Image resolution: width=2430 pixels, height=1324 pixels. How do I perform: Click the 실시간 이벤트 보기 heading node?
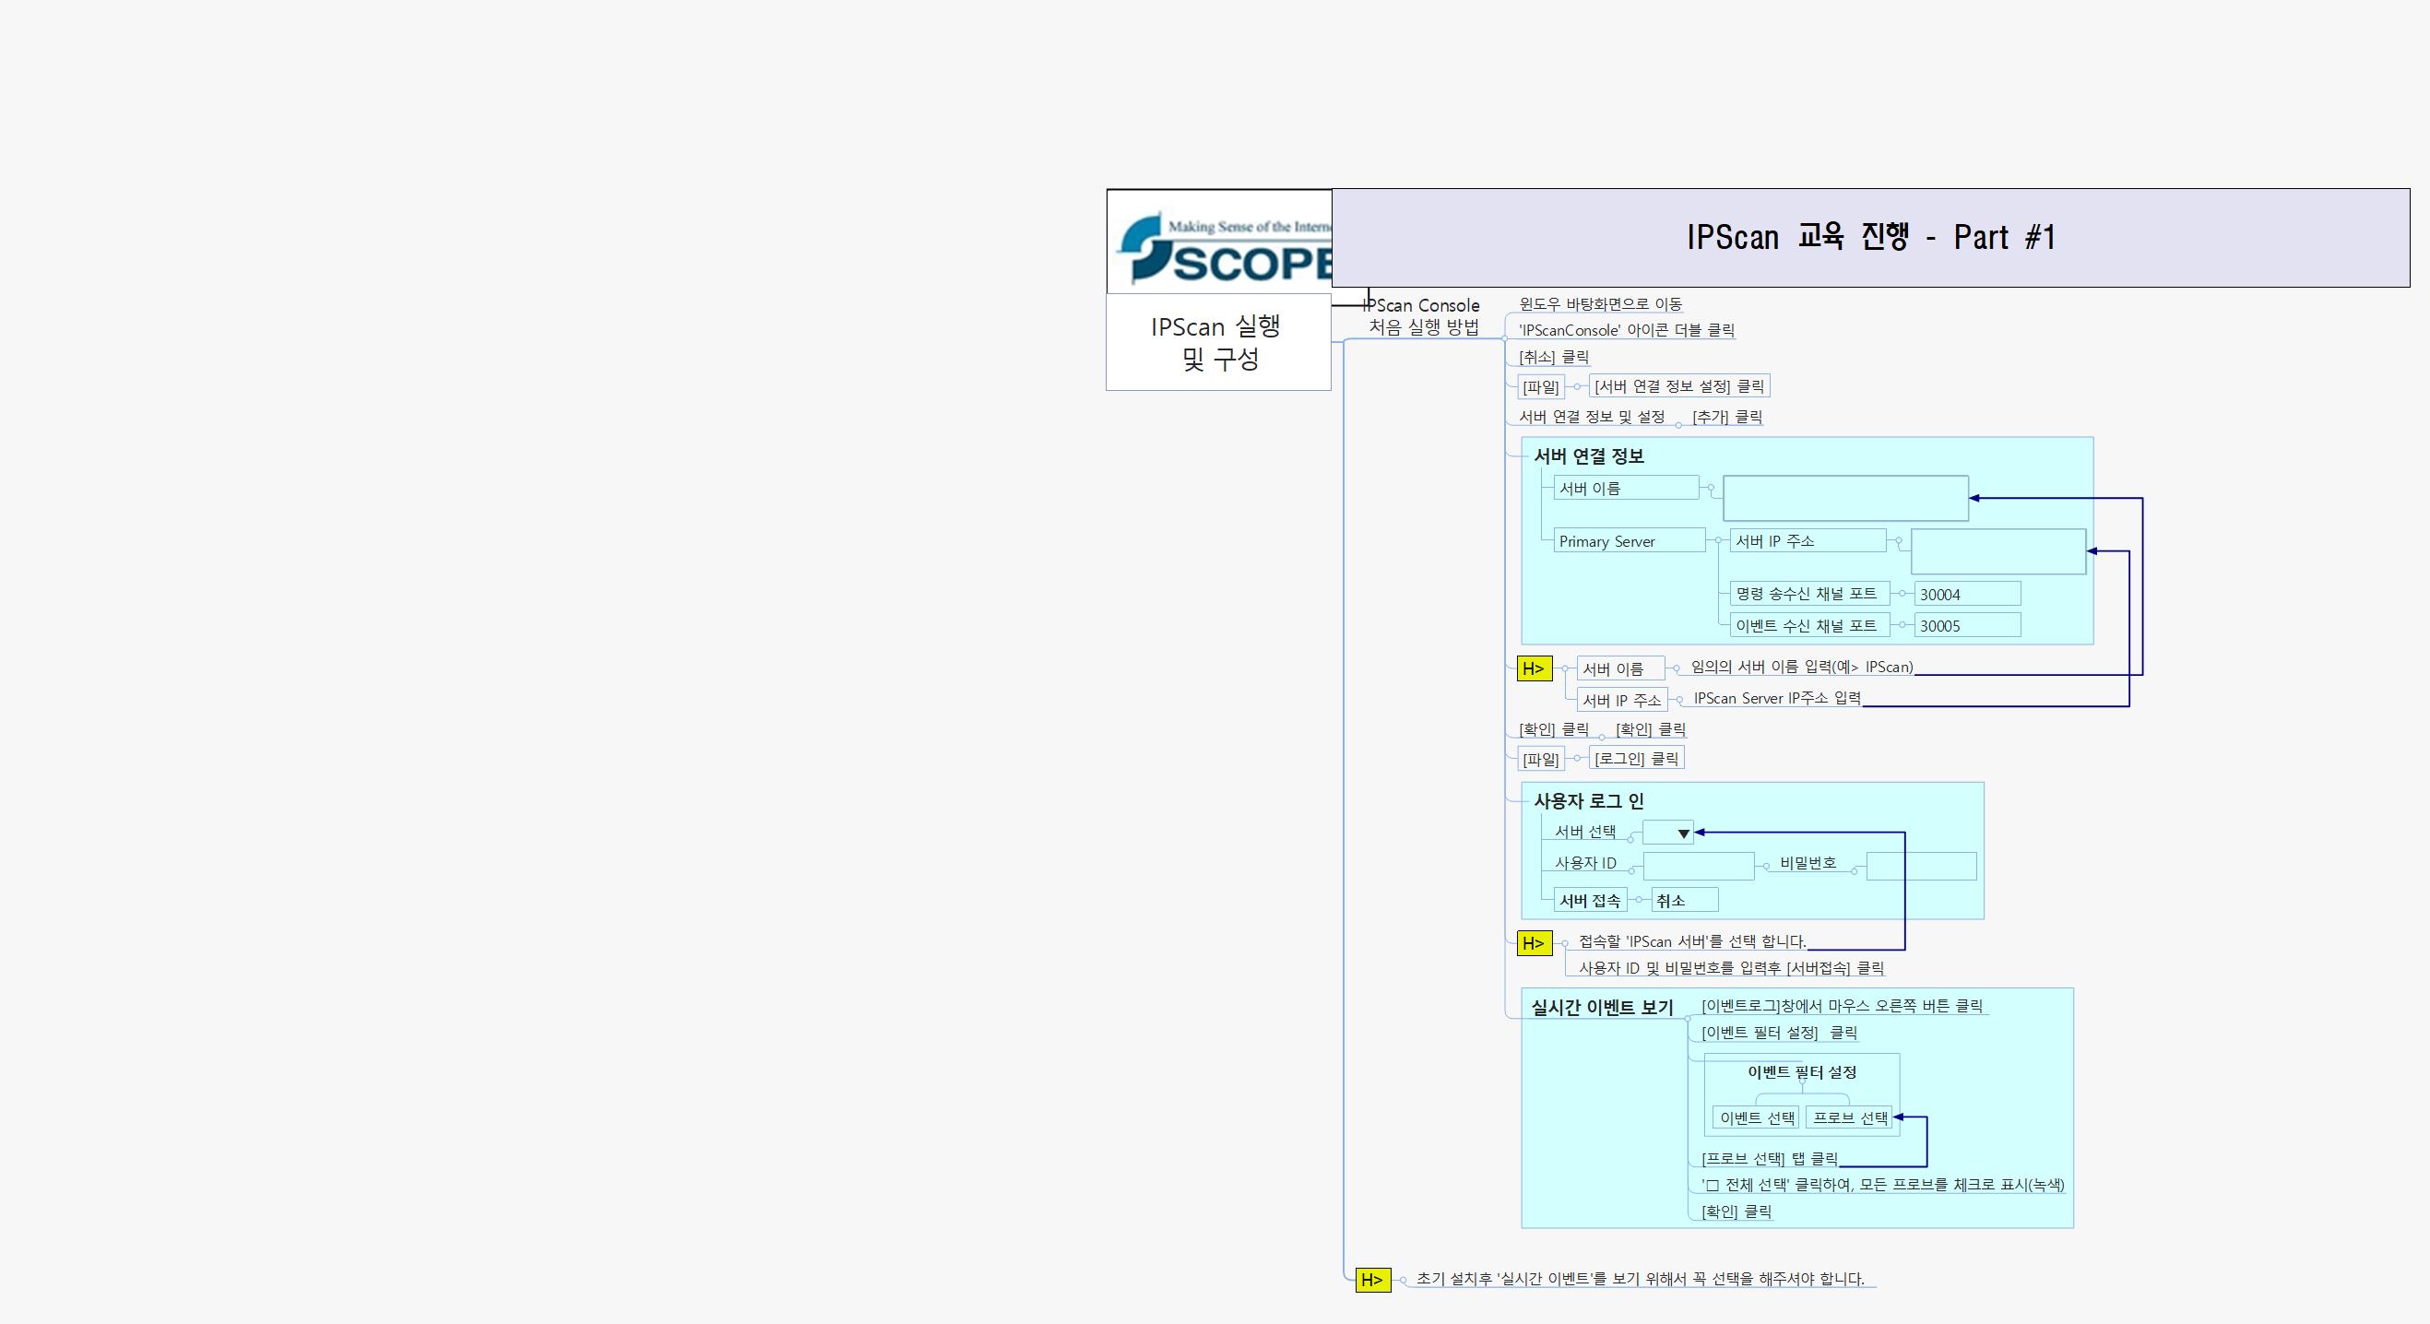coord(1602,1007)
